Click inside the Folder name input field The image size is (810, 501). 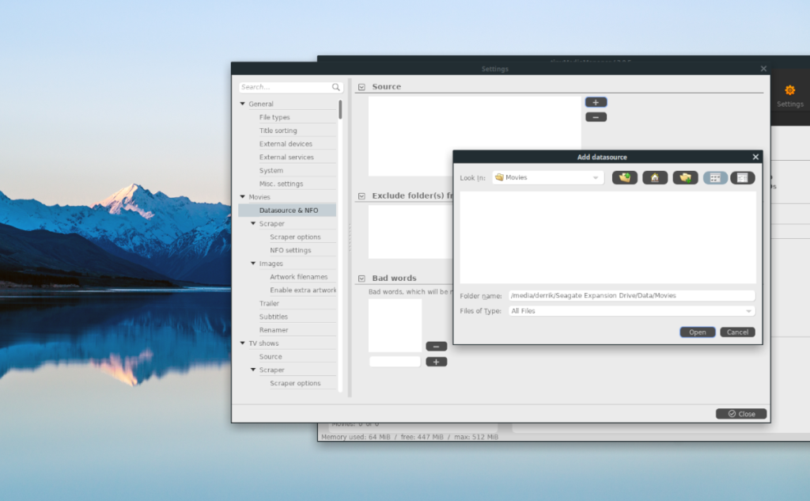coord(631,294)
